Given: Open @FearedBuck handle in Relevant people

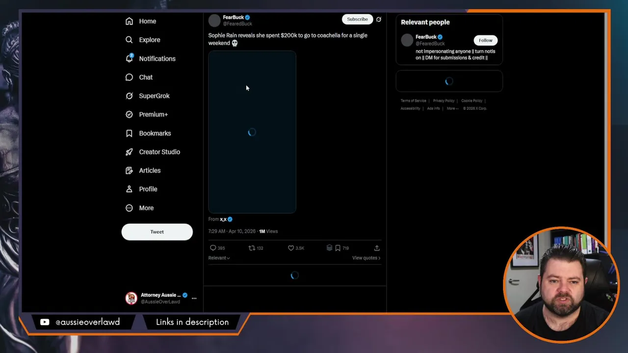Looking at the screenshot, I should coord(430,44).
